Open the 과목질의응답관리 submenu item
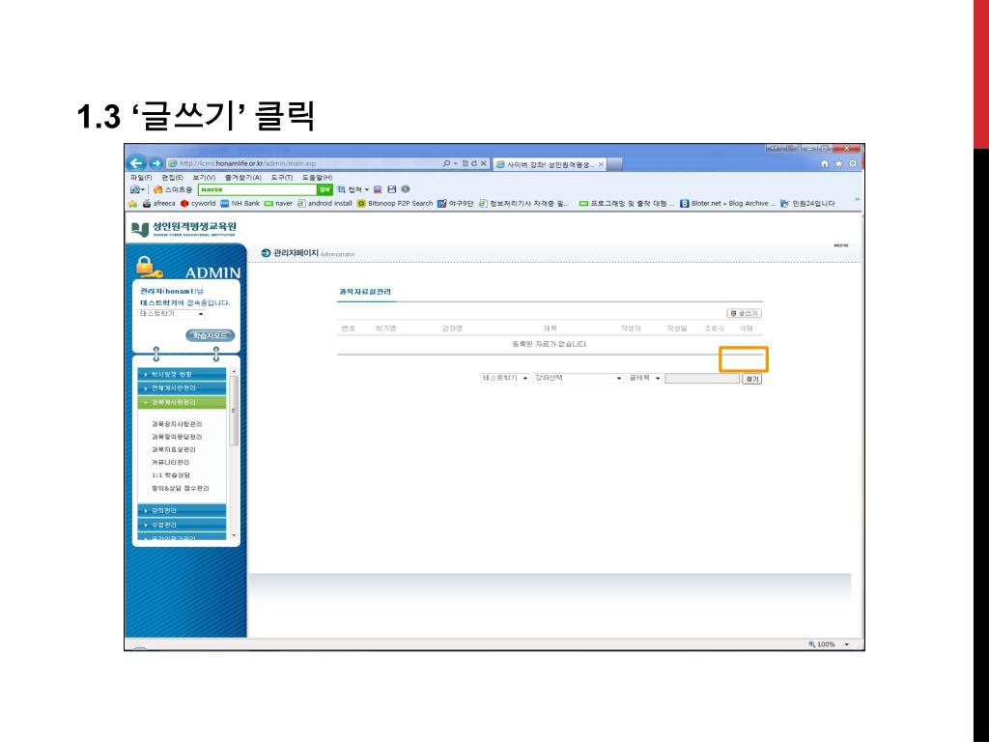This screenshot has width=989, height=742. [177, 437]
